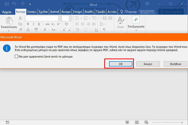Image resolution: width=188 pixels, height=125 pixels.
Task: Click the Copy icon
Action: (20, 24)
